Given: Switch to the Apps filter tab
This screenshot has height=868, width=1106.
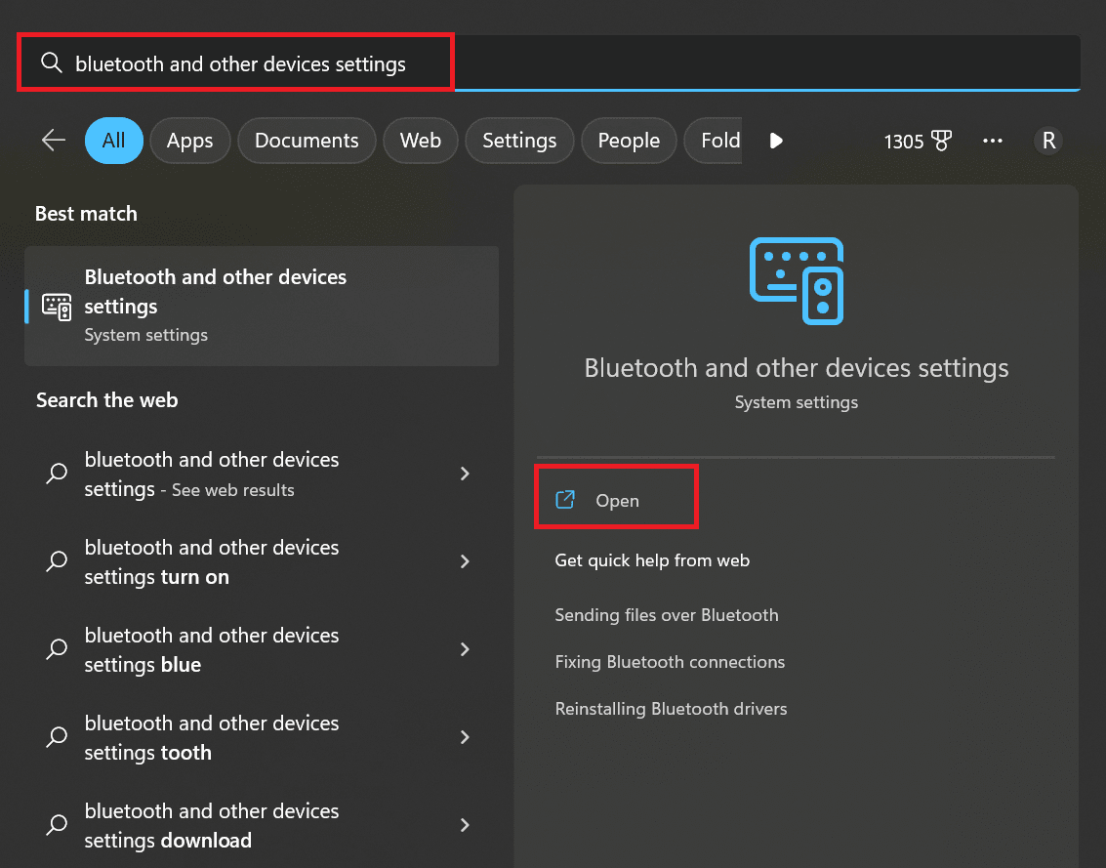Looking at the screenshot, I should 189,141.
